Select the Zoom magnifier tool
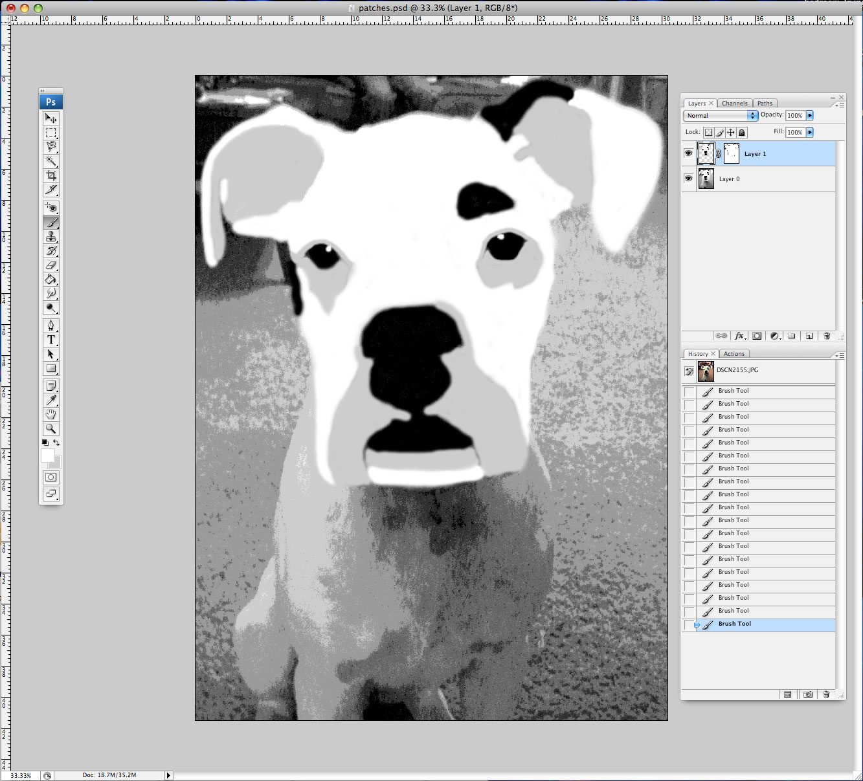 (x=50, y=428)
